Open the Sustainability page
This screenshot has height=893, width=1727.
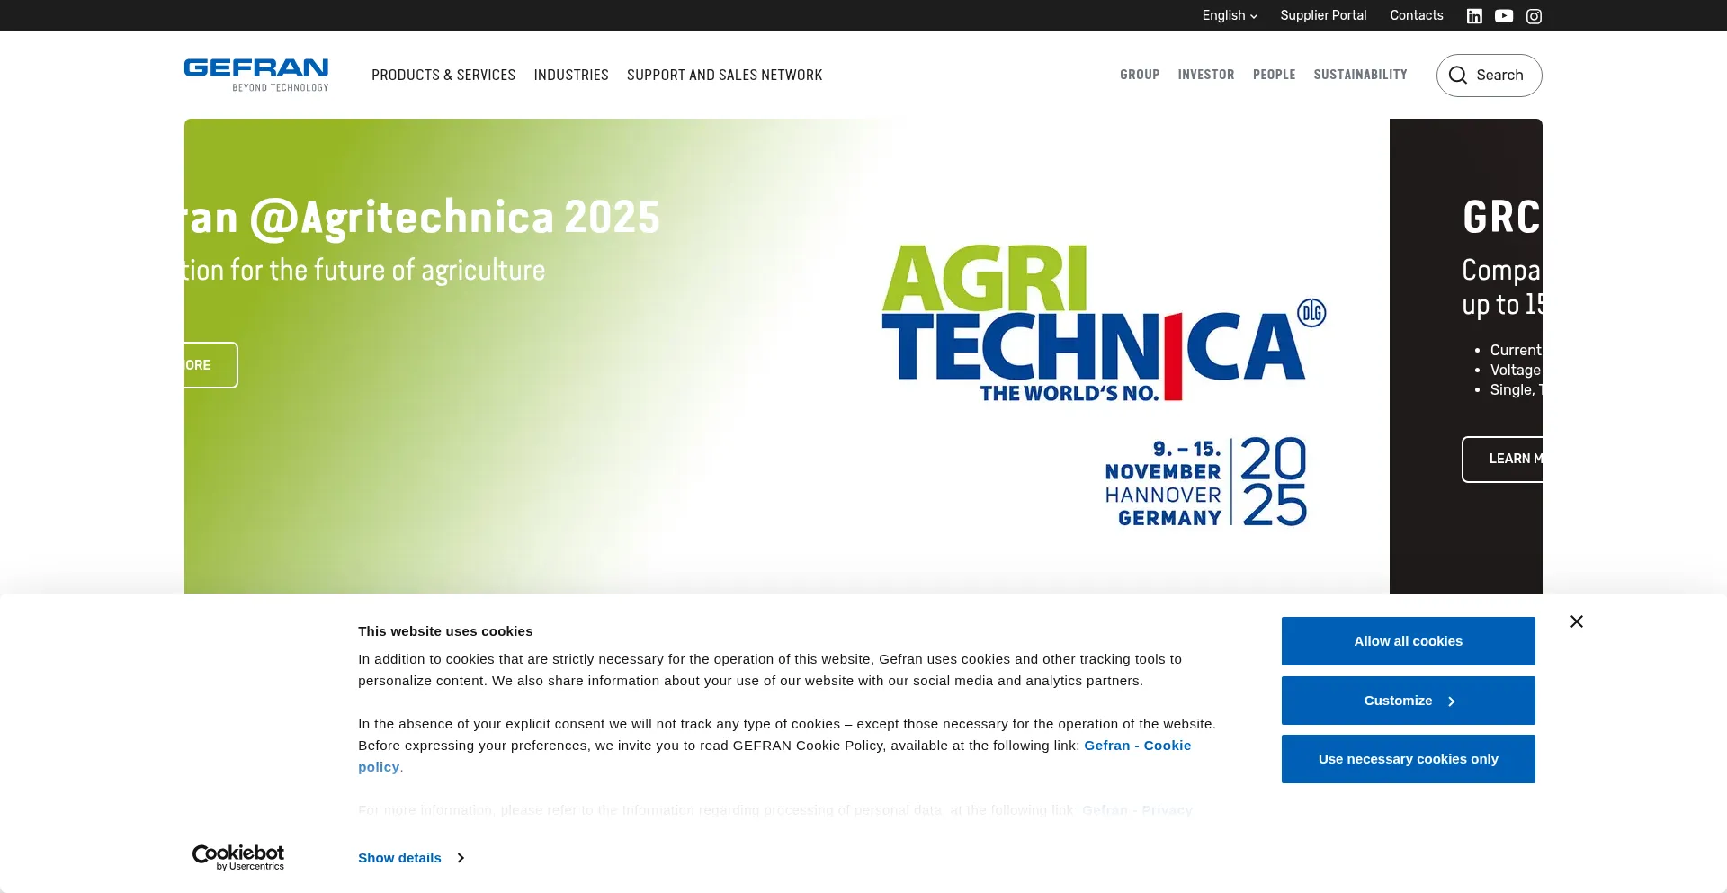[1360, 75]
